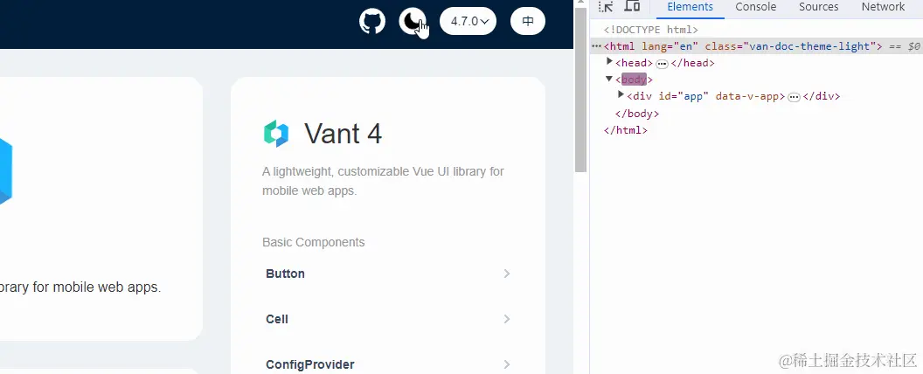Click the chevron arrow beside Cell
The image size is (923, 374).
pyautogui.click(x=506, y=319)
